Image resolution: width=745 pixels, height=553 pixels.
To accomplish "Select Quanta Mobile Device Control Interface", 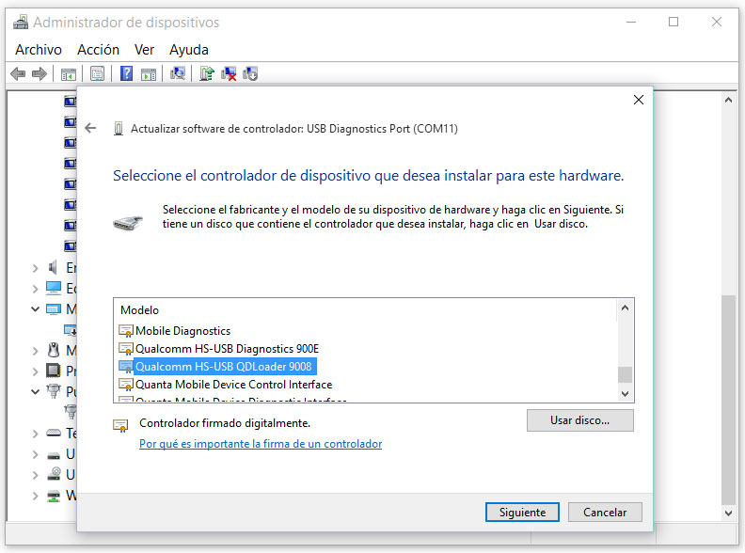I will click(233, 384).
